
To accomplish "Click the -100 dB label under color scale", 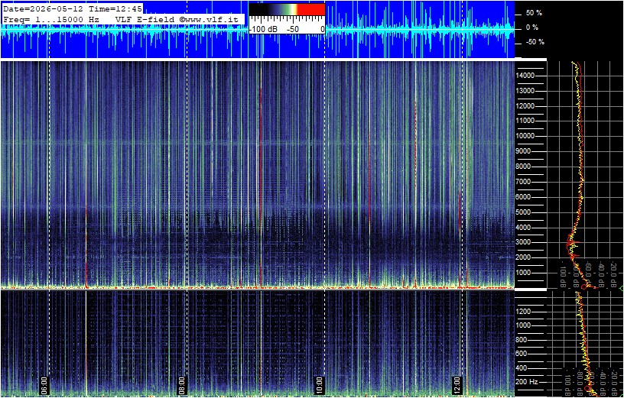I will tap(262, 30).
